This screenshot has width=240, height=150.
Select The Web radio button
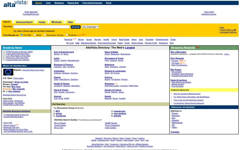[21, 35]
